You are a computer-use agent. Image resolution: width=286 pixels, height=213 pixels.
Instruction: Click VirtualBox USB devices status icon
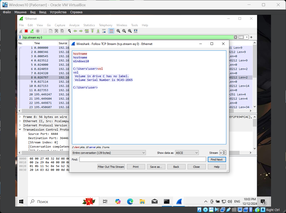click(x=228, y=210)
